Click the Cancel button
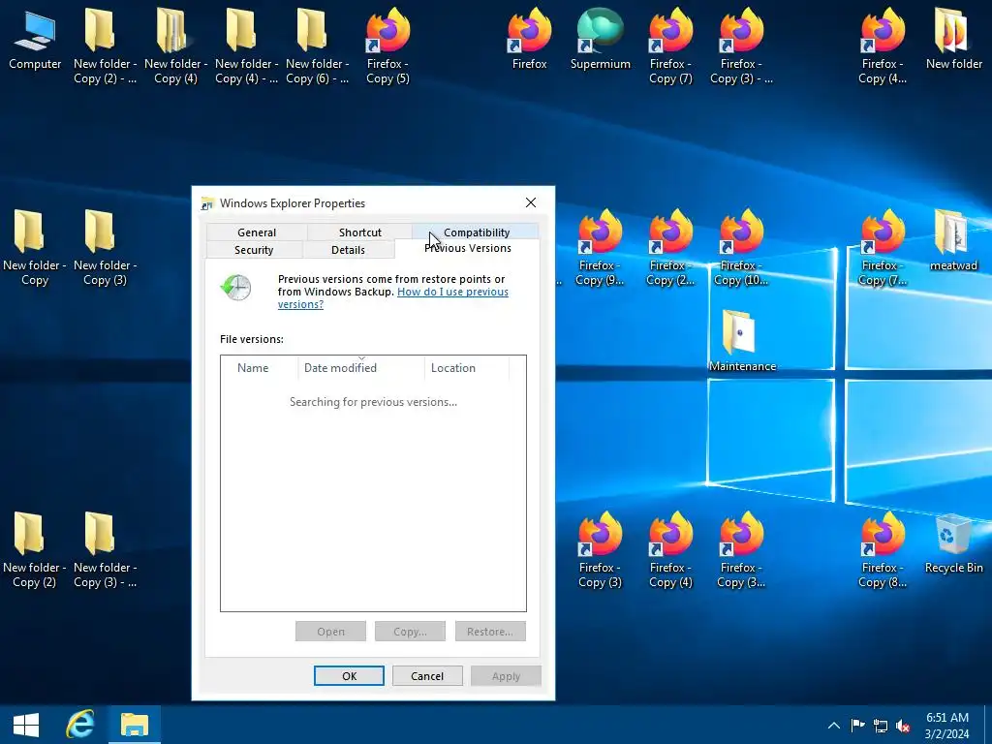 [427, 675]
